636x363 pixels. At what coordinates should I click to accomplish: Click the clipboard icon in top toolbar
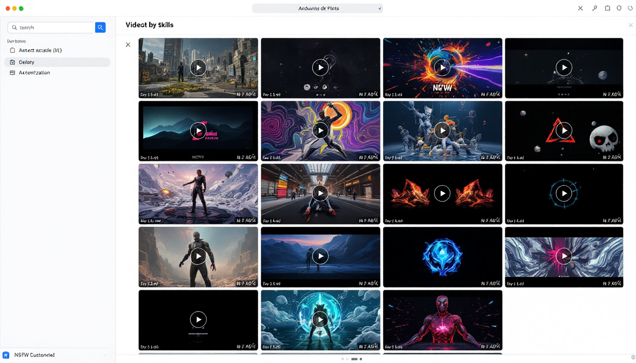click(x=608, y=8)
